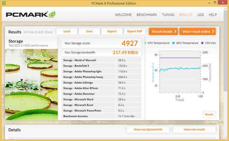Click the water lilies storage thumbnail
The height and width of the screenshot is (141, 229).
pos(31,84)
